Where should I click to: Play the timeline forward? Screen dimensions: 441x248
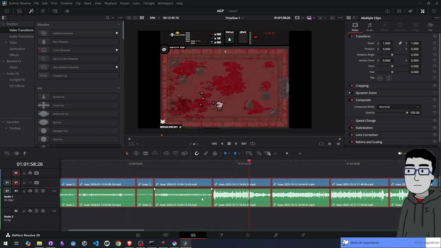[236, 144]
